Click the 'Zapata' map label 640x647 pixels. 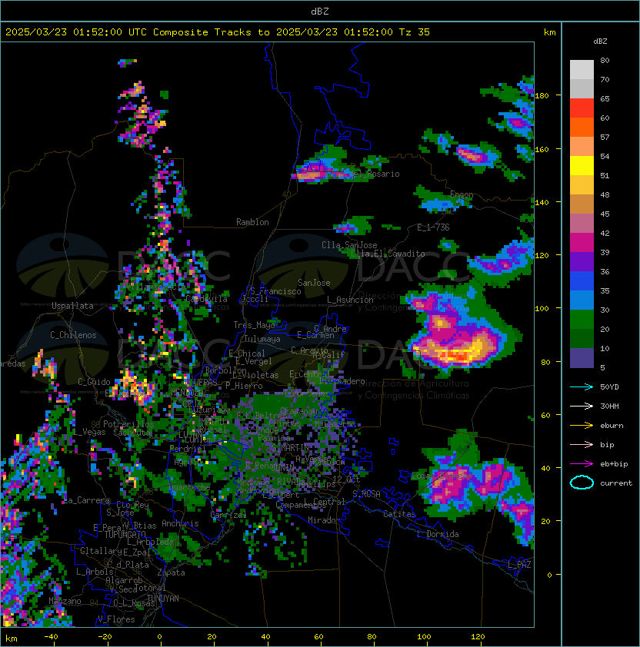click(x=171, y=572)
